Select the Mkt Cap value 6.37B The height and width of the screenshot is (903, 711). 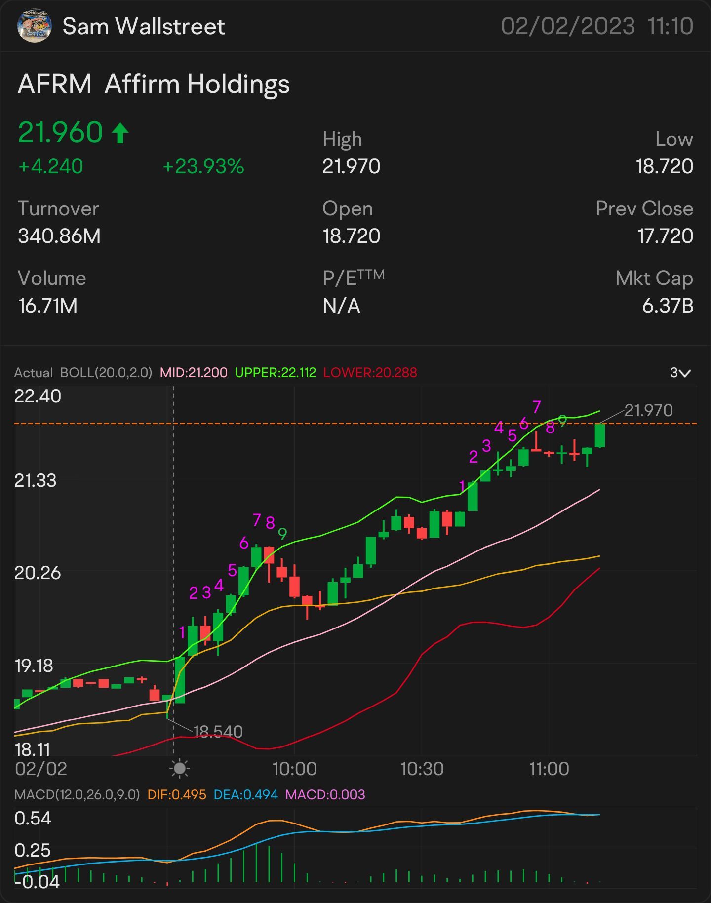[x=668, y=306]
